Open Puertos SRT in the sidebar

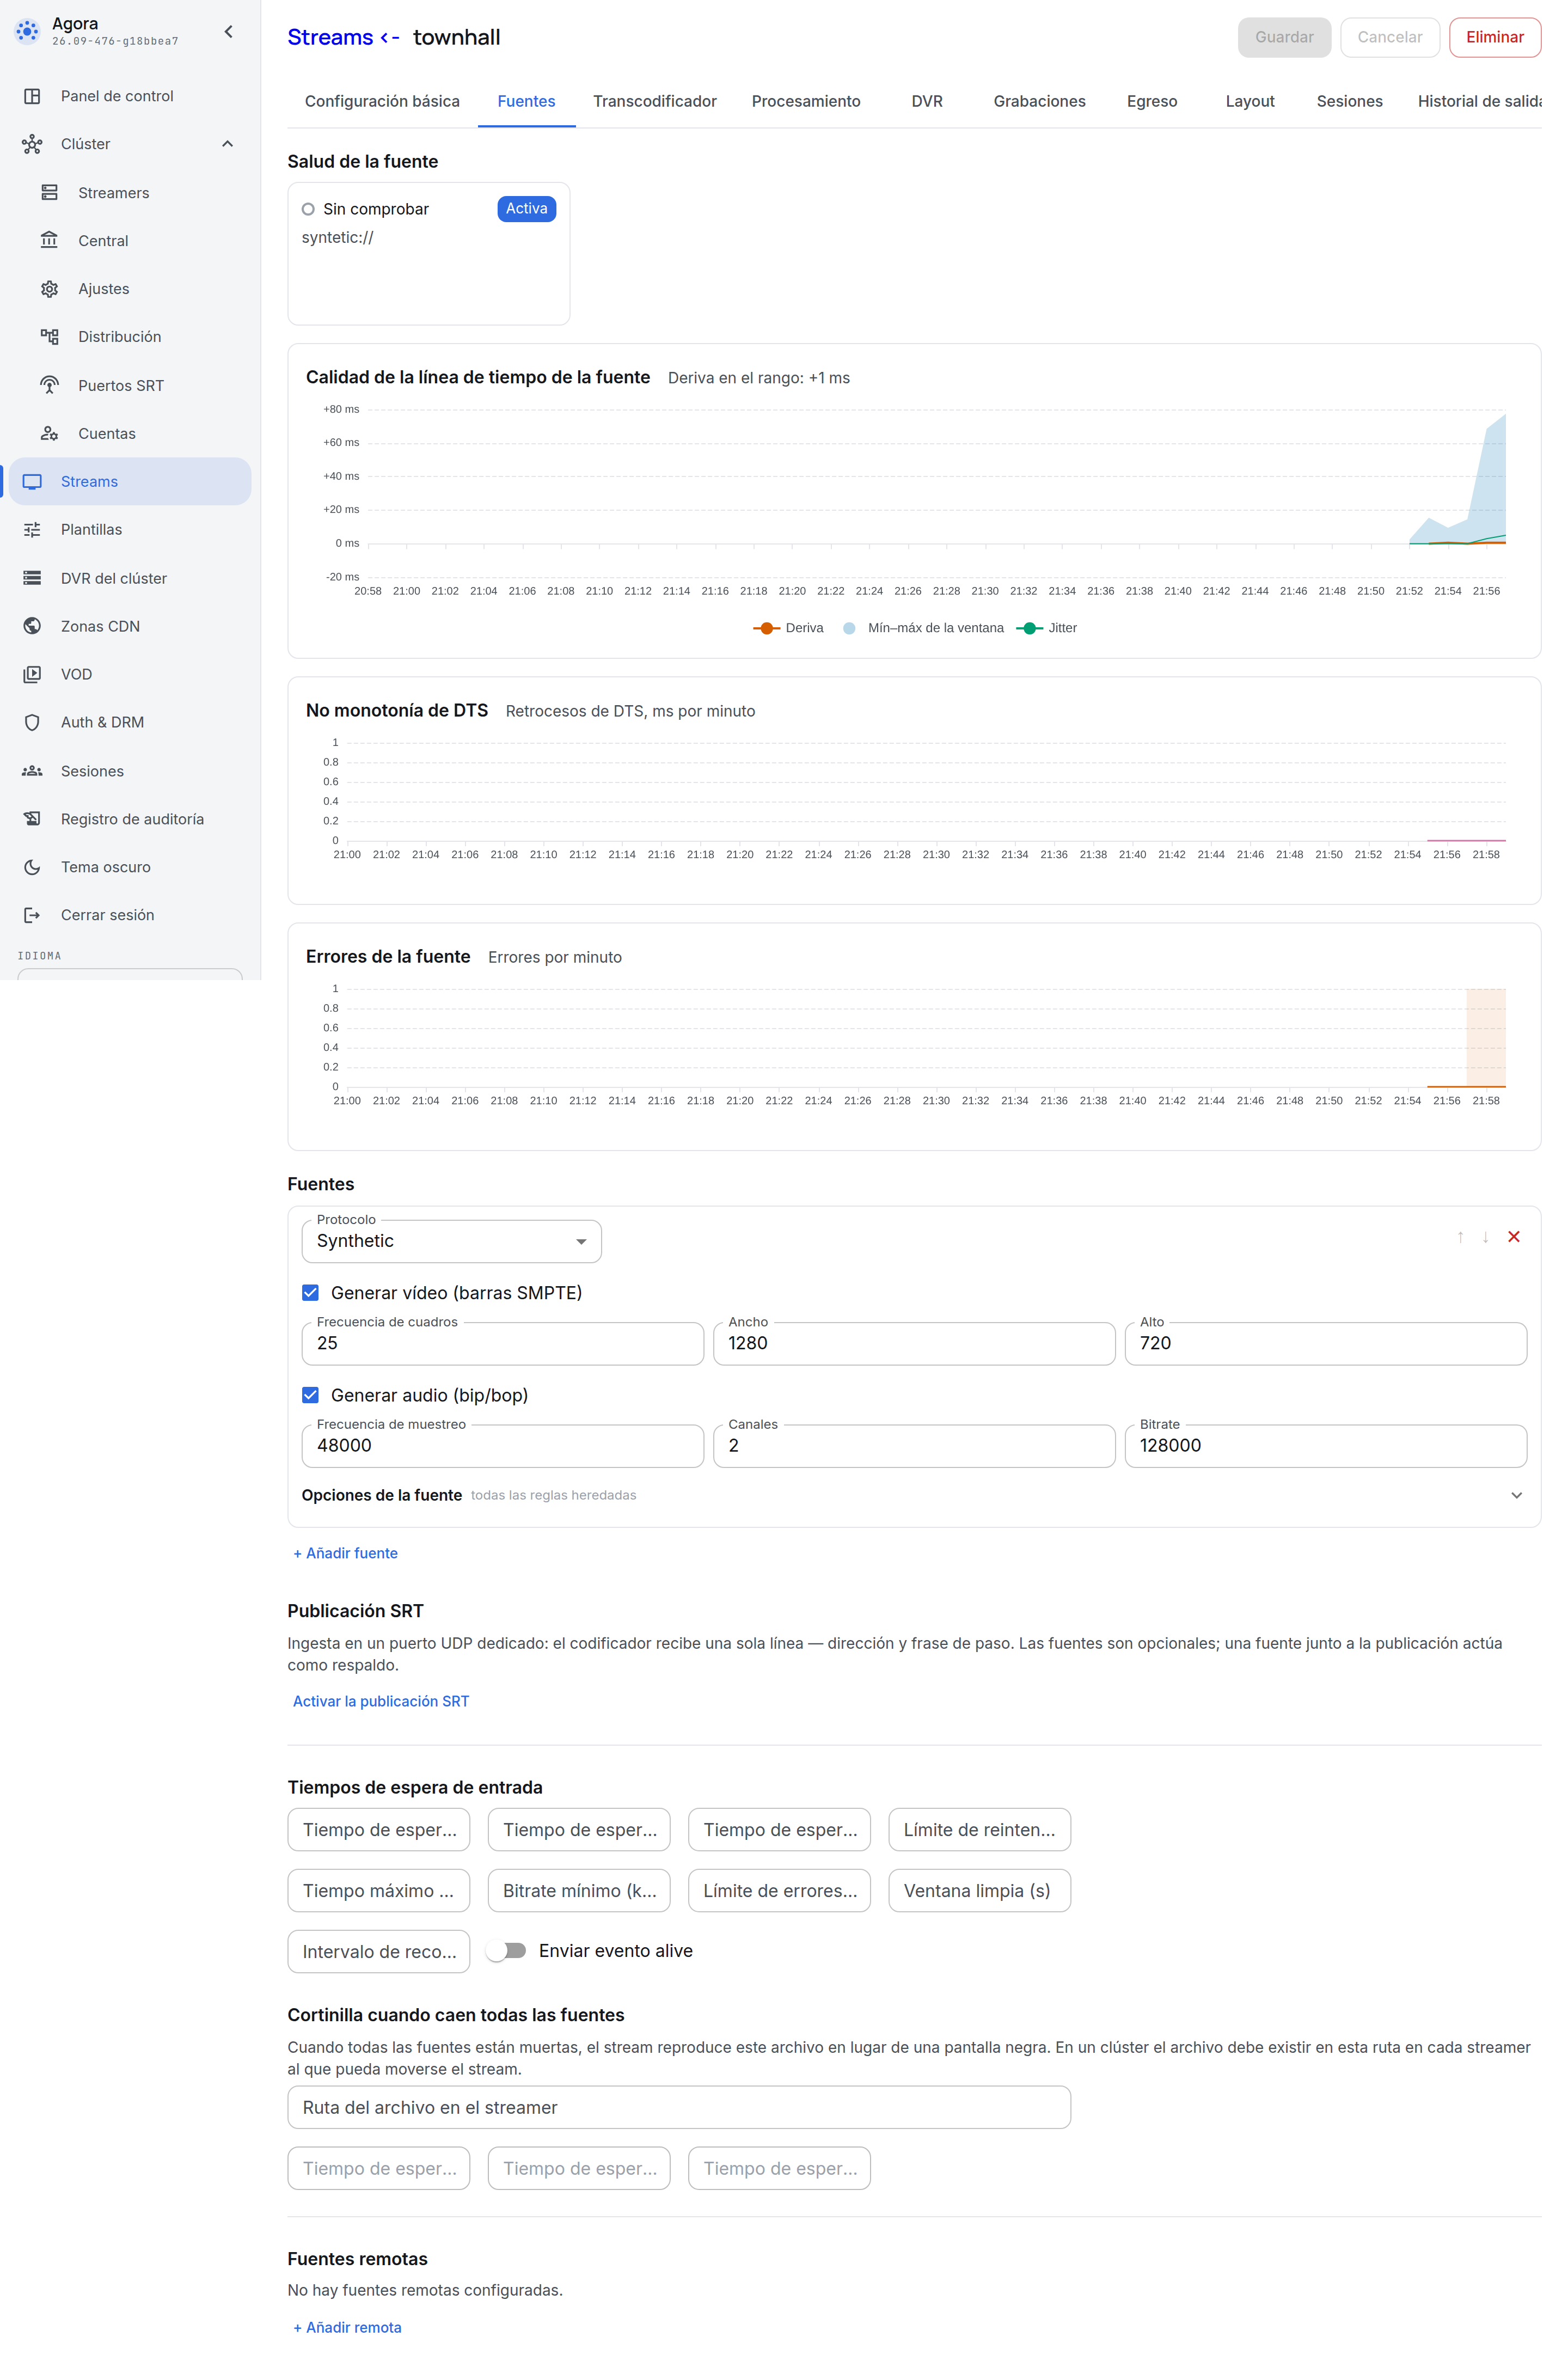pyautogui.click(x=130, y=385)
